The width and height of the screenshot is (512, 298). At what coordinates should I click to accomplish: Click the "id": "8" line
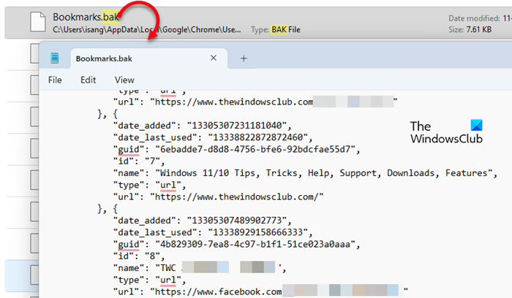click(139, 256)
